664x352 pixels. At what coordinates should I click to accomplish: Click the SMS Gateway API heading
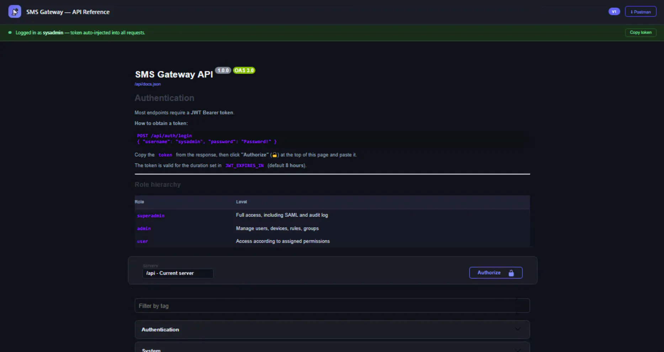(x=174, y=74)
